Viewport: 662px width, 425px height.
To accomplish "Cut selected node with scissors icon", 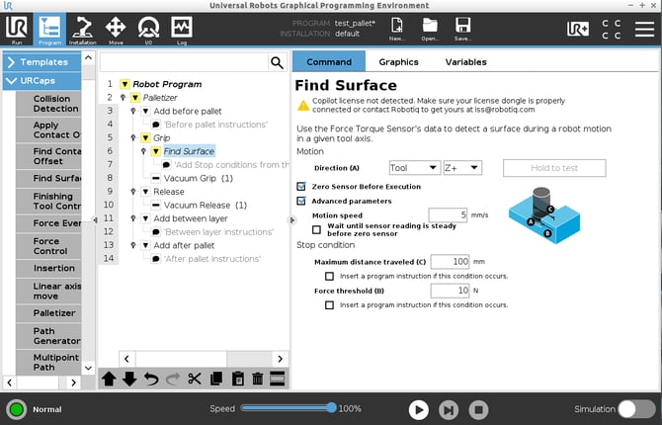I will click(x=195, y=379).
